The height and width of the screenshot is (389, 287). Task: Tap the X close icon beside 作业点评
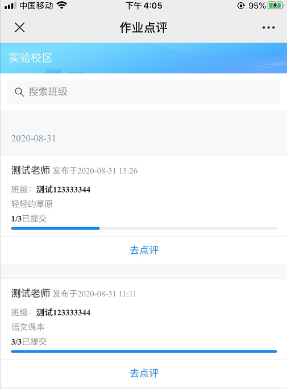[20, 27]
